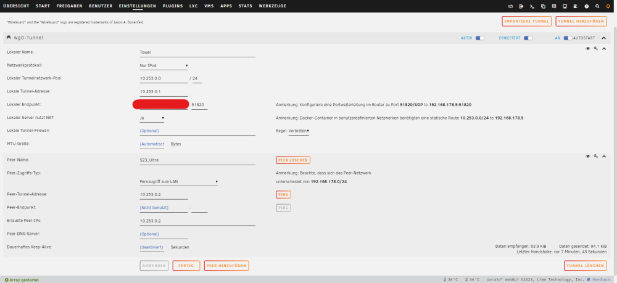Click the Tunnel löschen button
Viewport: 617px width, 283px height.
[585, 266]
